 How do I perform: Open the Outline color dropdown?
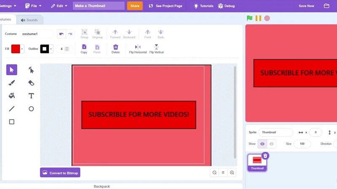click(51, 49)
